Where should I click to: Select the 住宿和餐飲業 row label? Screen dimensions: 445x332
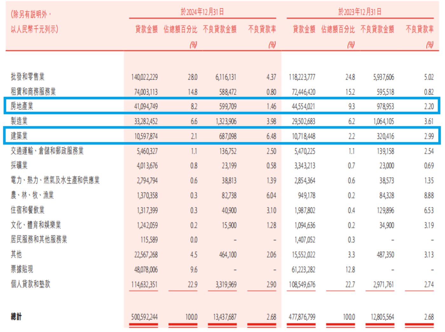pos(28,210)
